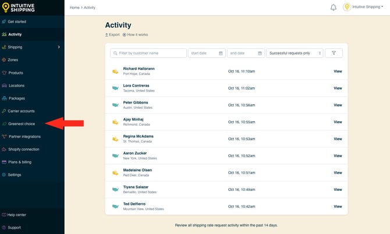Export the activity list
390x234 pixels.
point(112,35)
